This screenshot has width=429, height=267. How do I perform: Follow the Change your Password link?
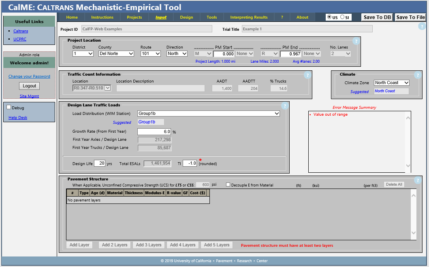click(x=29, y=76)
